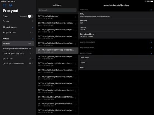
Task: Open request #14 avatars request
Action: pyautogui.click(x=57, y=105)
